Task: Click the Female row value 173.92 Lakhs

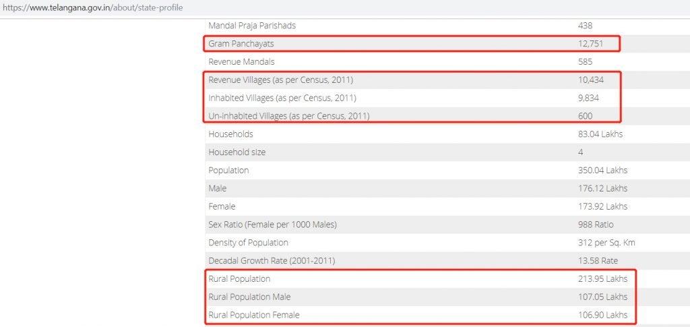Action: coord(598,206)
